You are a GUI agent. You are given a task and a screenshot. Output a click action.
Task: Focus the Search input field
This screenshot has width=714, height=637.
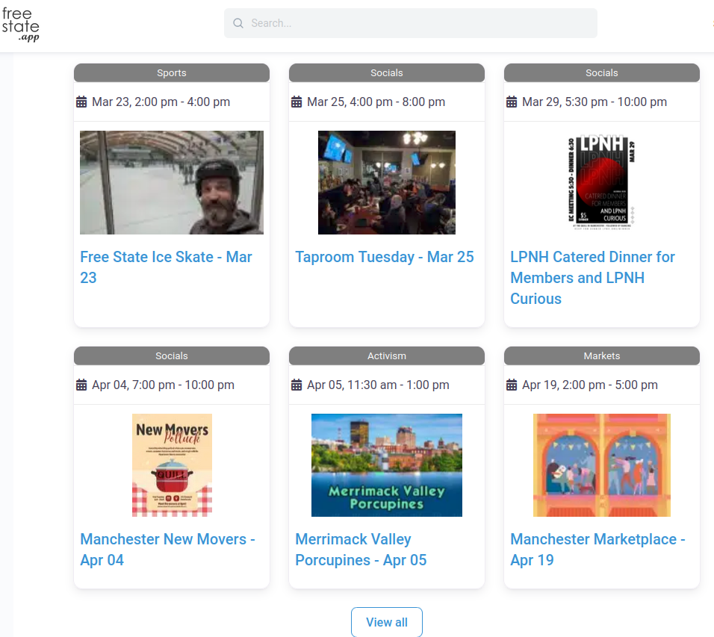(x=410, y=23)
